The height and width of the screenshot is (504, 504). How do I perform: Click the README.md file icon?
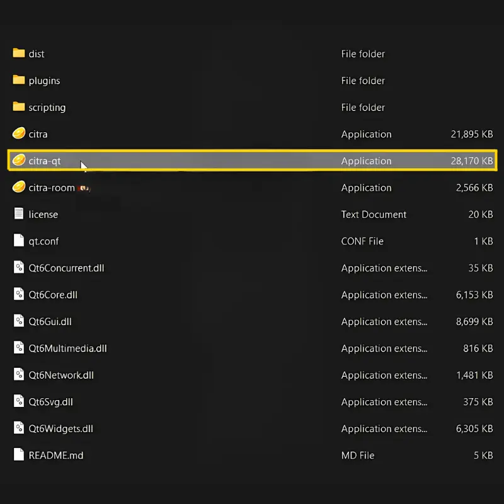coord(19,455)
